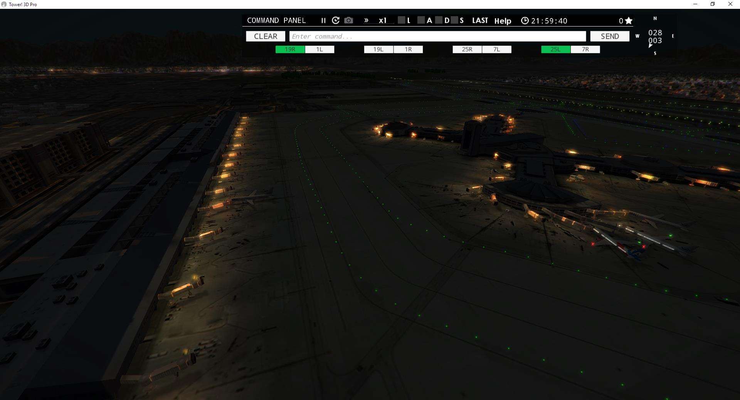Activate the 1R runway toggle
The image size is (740, 400).
[408, 49]
